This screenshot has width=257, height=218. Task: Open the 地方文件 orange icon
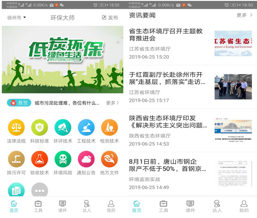click(109, 159)
